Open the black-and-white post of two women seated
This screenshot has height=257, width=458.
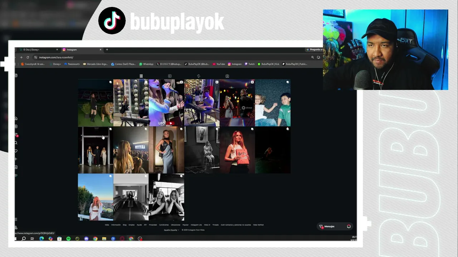point(166,197)
